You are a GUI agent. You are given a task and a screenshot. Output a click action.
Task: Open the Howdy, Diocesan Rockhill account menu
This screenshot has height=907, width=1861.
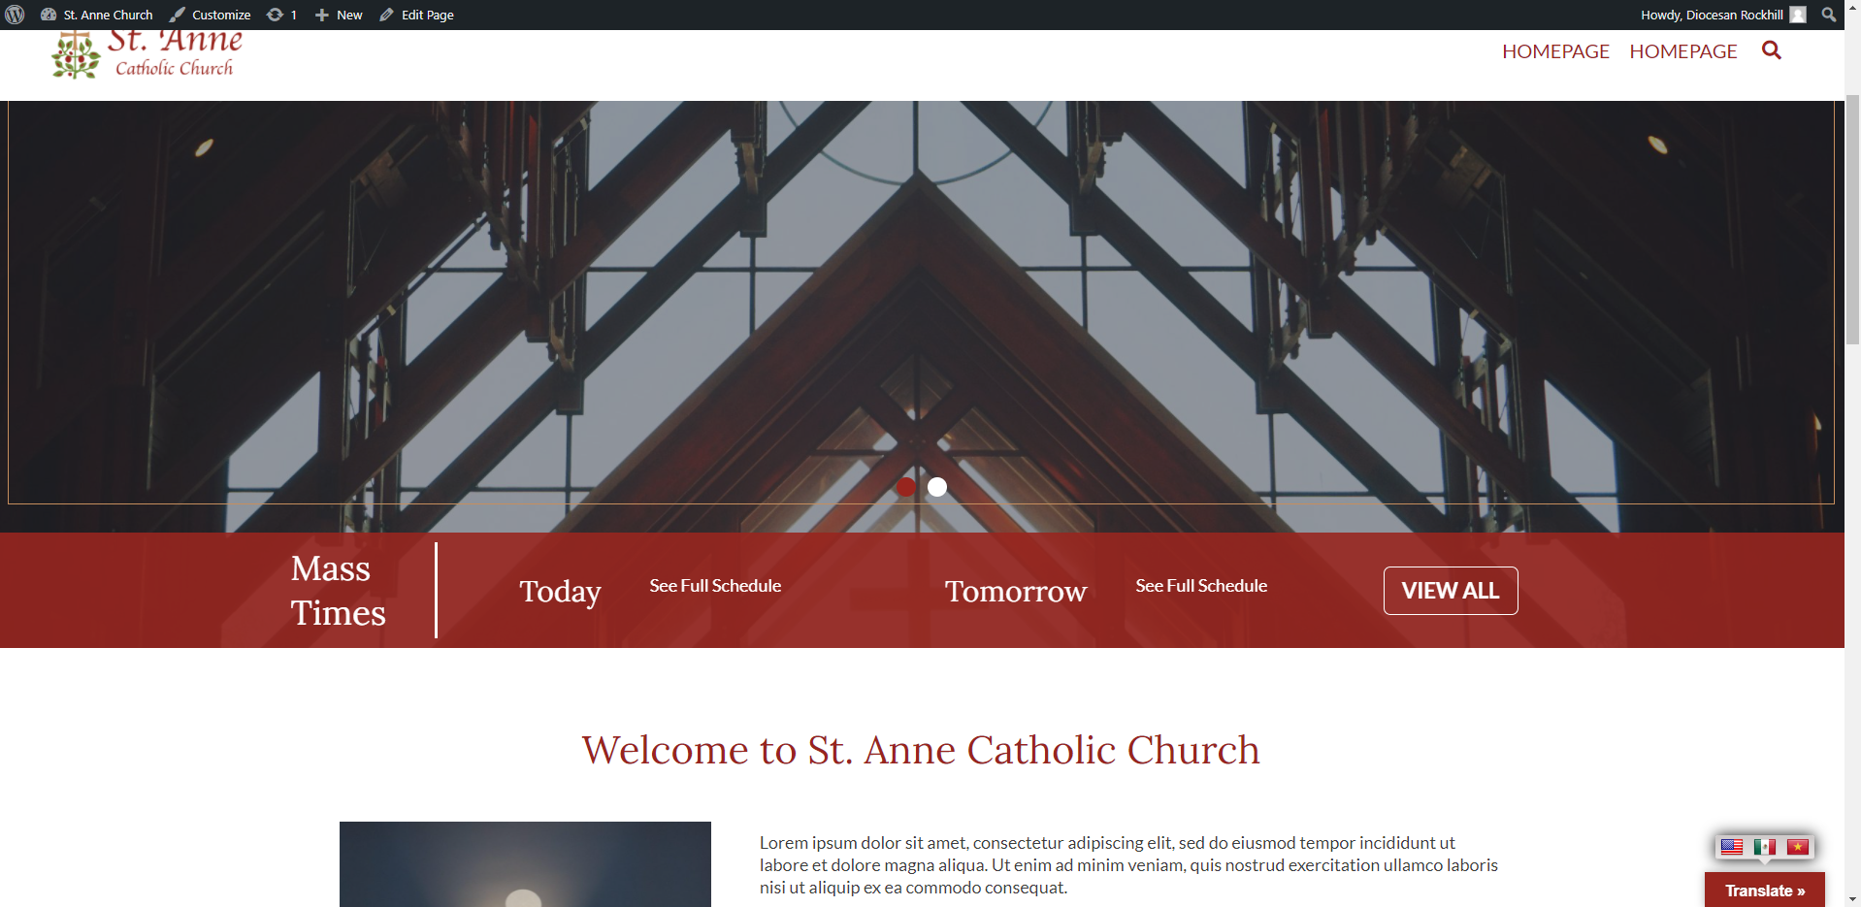[1711, 15]
